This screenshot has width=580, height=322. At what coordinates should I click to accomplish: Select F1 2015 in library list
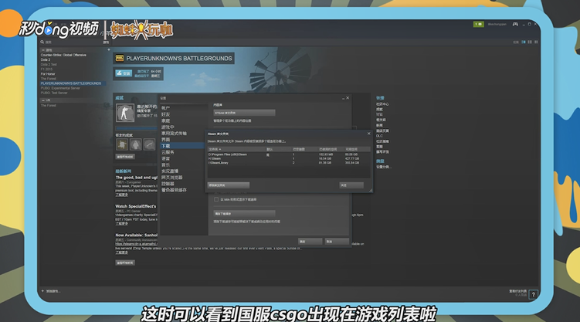46,69
